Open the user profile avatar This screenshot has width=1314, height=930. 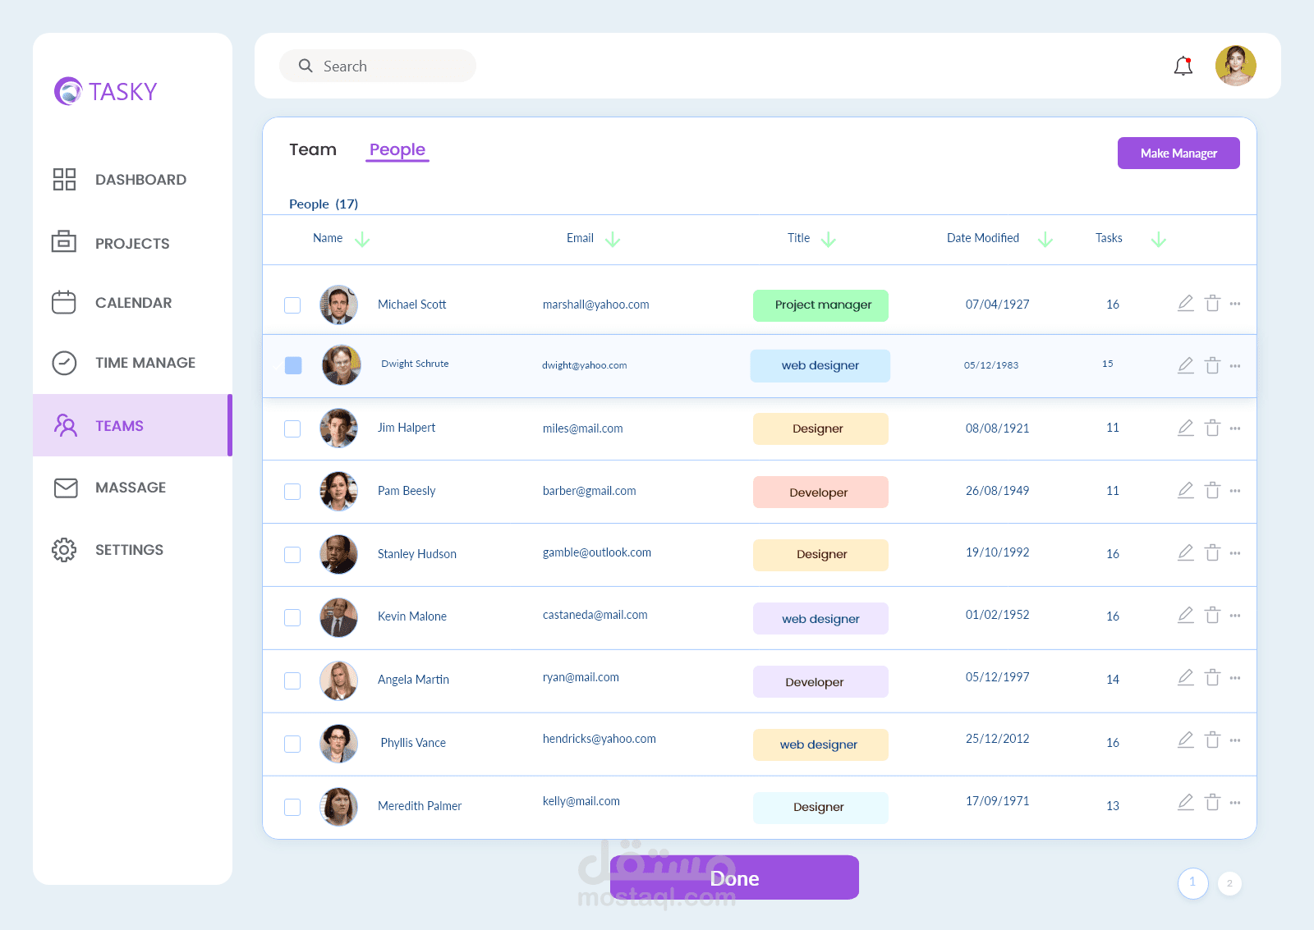pos(1236,66)
